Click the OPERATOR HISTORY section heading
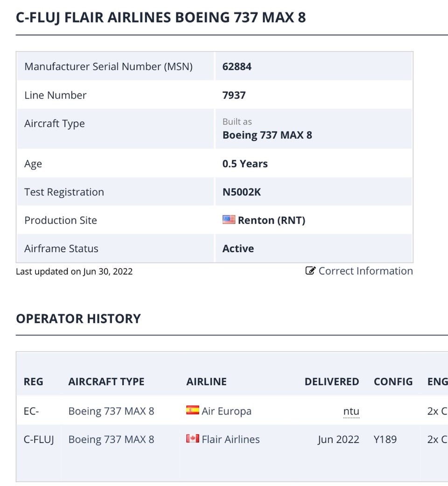448x486 pixels. (x=78, y=318)
